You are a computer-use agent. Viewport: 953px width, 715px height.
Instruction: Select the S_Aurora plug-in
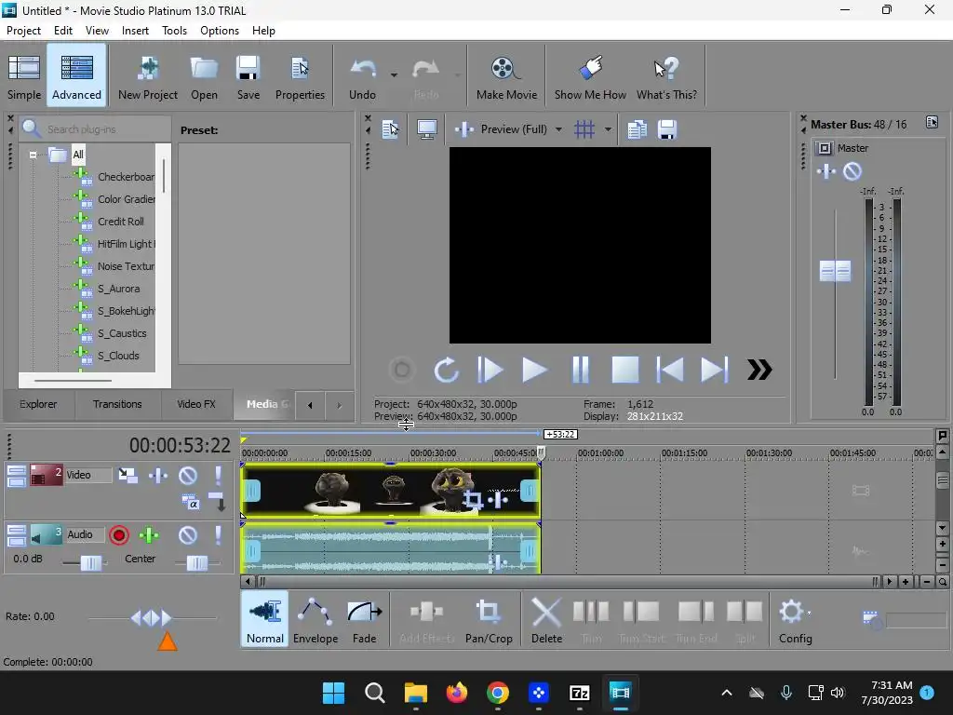(x=110, y=289)
